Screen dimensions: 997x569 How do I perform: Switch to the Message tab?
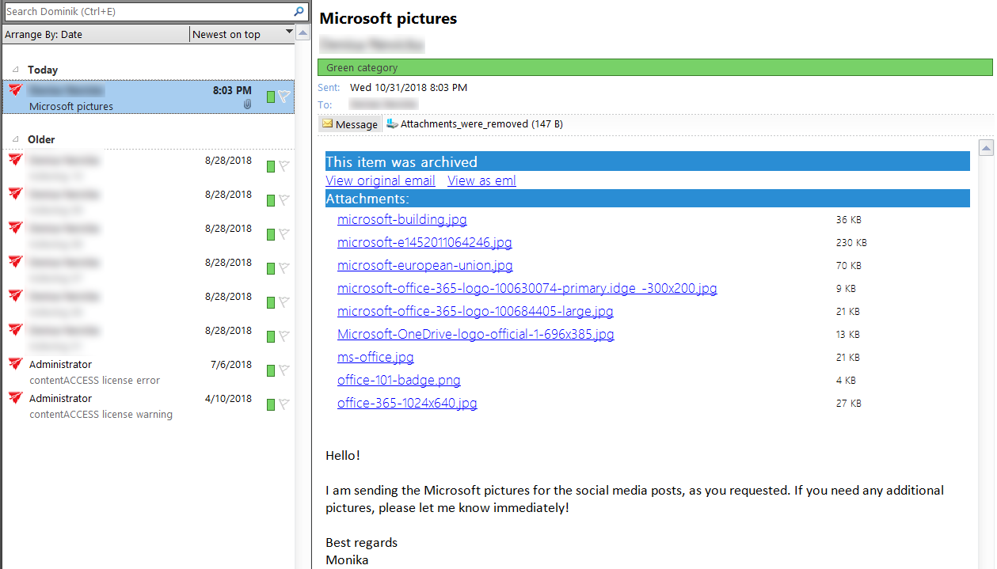[x=350, y=124]
